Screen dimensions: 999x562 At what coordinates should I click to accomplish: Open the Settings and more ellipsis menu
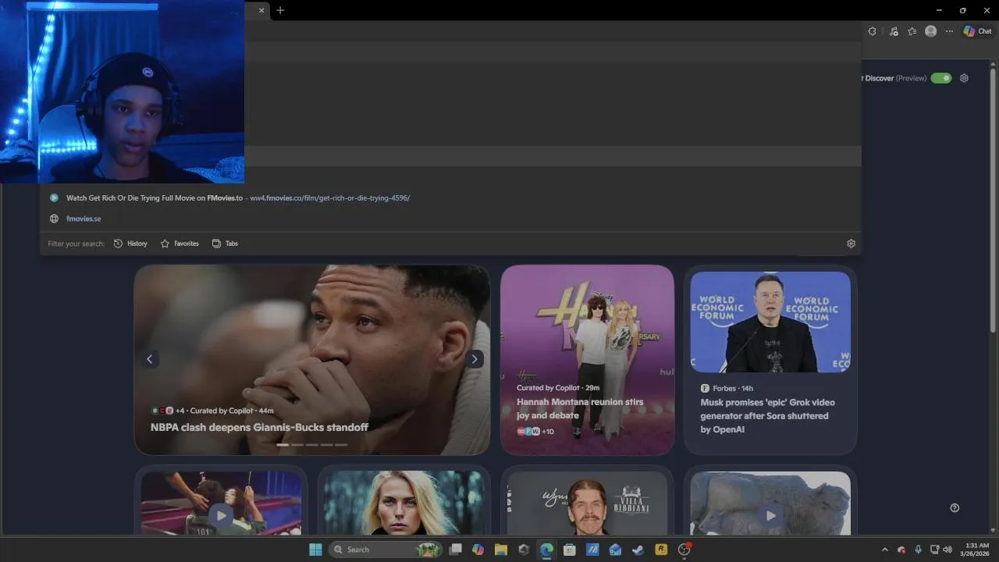point(949,31)
